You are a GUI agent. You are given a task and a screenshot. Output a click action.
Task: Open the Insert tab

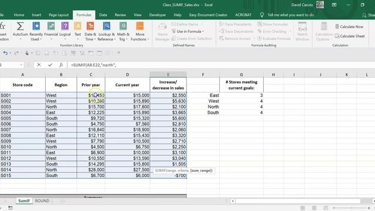[36, 15]
